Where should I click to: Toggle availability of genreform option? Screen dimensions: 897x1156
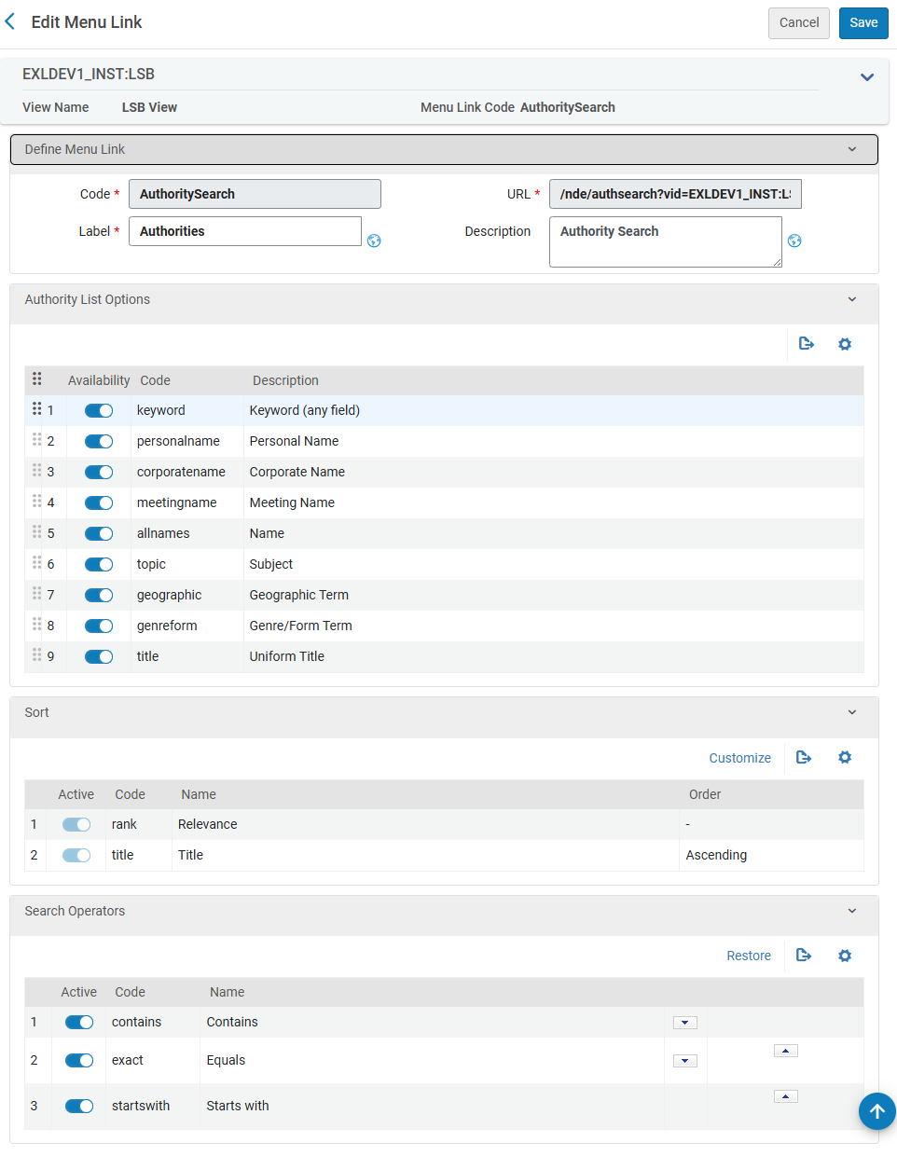point(99,626)
